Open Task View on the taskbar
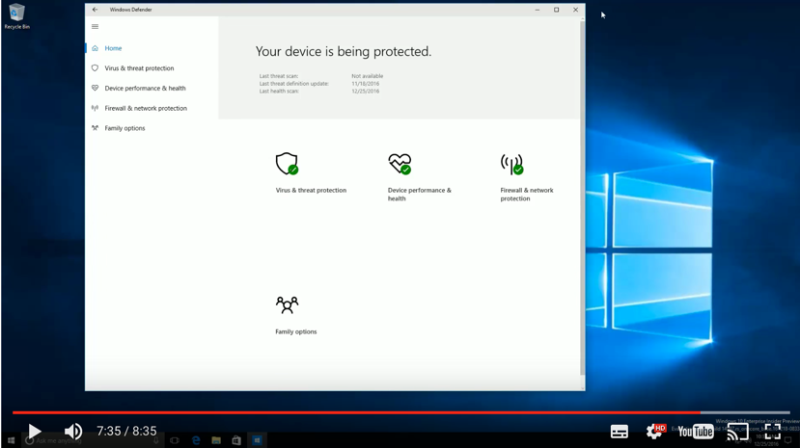Image resolution: width=800 pixels, height=448 pixels. click(175, 440)
